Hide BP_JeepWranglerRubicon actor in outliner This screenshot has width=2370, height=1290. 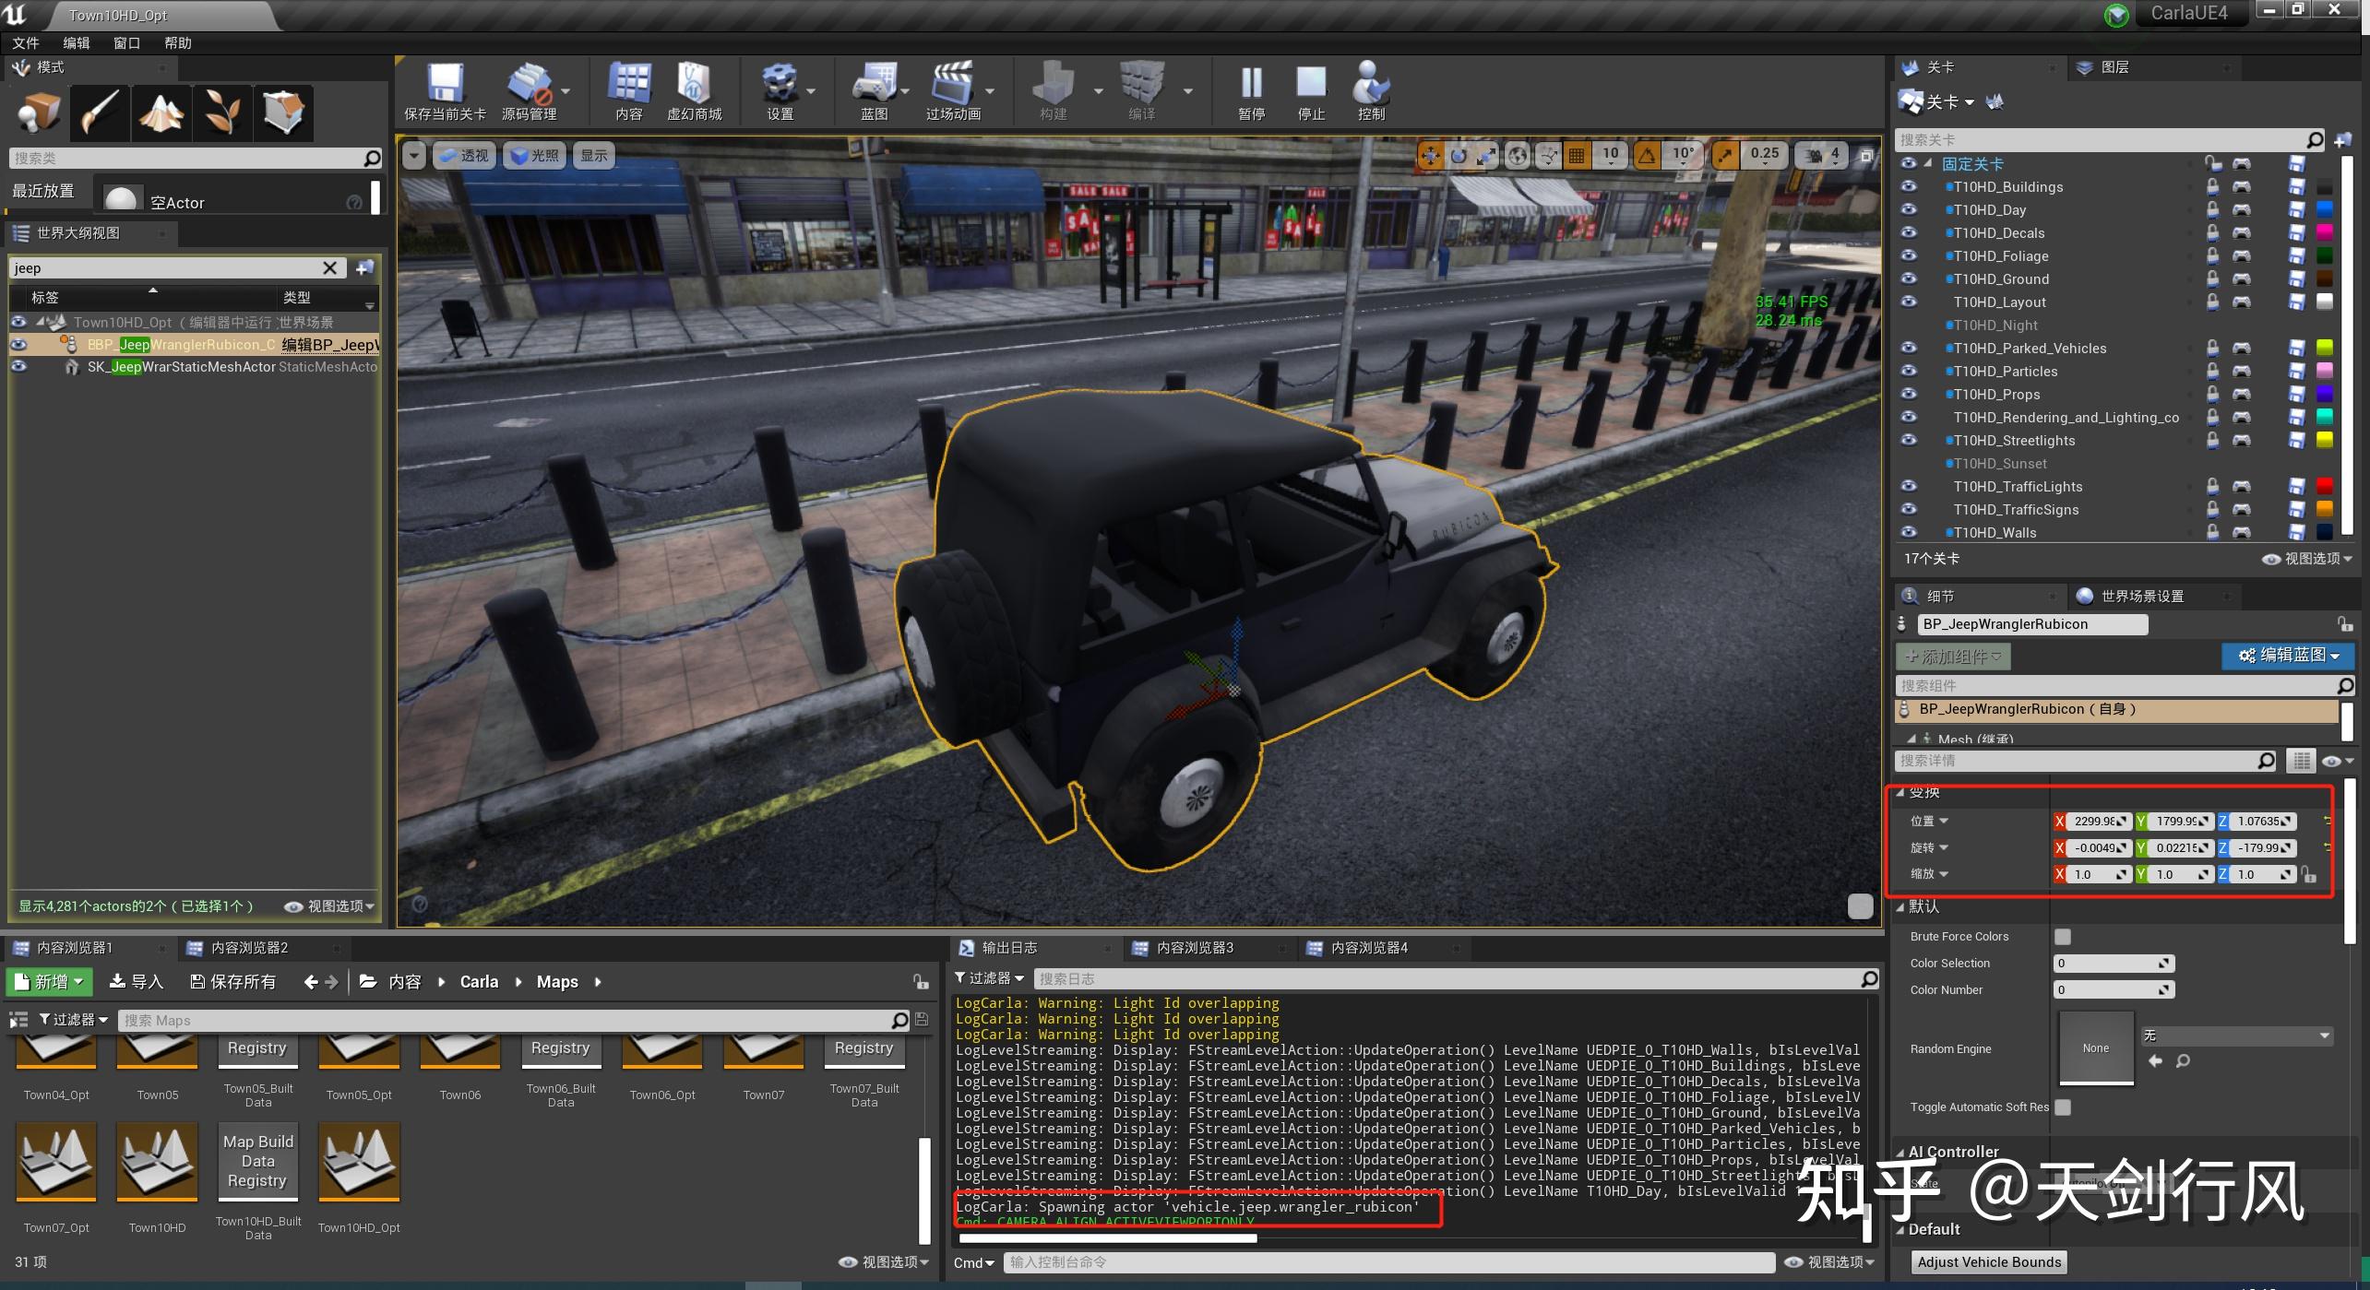coord(18,345)
